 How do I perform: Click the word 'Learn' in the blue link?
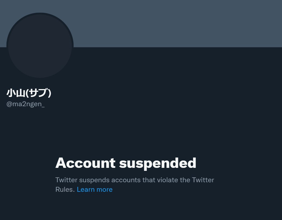pos(86,189)
